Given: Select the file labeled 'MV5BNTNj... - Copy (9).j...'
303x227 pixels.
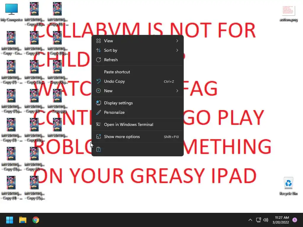Looking at the screenshot, I should (x=57, y=72).
